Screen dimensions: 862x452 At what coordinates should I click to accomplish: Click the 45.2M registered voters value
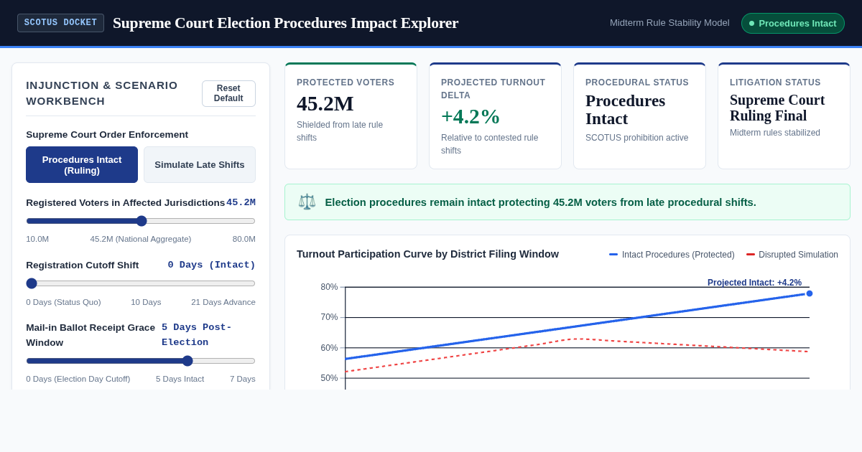[241, 203]
